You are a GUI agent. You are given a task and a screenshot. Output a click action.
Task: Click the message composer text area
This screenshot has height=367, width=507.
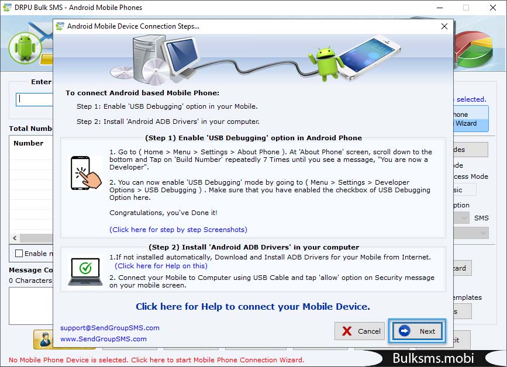[x=31, y=306]
